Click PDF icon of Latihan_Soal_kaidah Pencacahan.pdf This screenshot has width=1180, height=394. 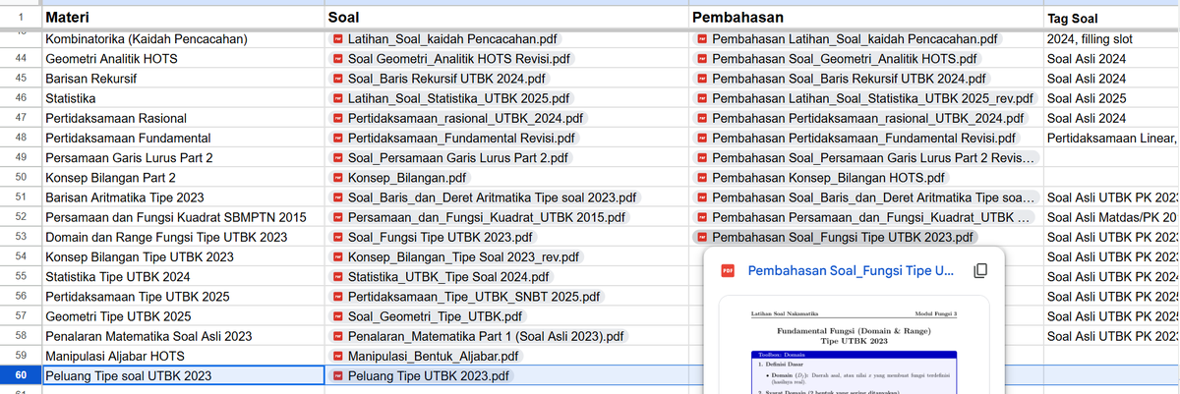pos(337,40)
